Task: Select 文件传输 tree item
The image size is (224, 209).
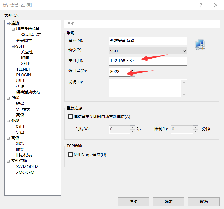Action: (19, 161)
